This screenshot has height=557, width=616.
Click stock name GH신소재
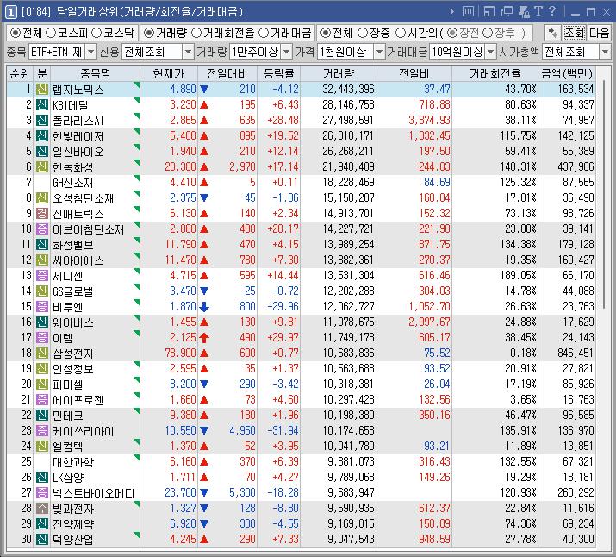click(x=73, y=183)
